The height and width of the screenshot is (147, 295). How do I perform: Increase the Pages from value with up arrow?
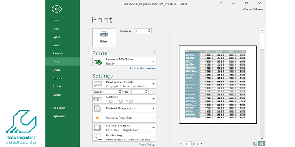coord(121,90)
